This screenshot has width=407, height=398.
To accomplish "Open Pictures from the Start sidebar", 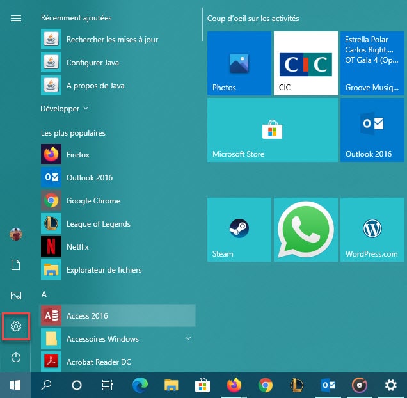I will [16, 296].
